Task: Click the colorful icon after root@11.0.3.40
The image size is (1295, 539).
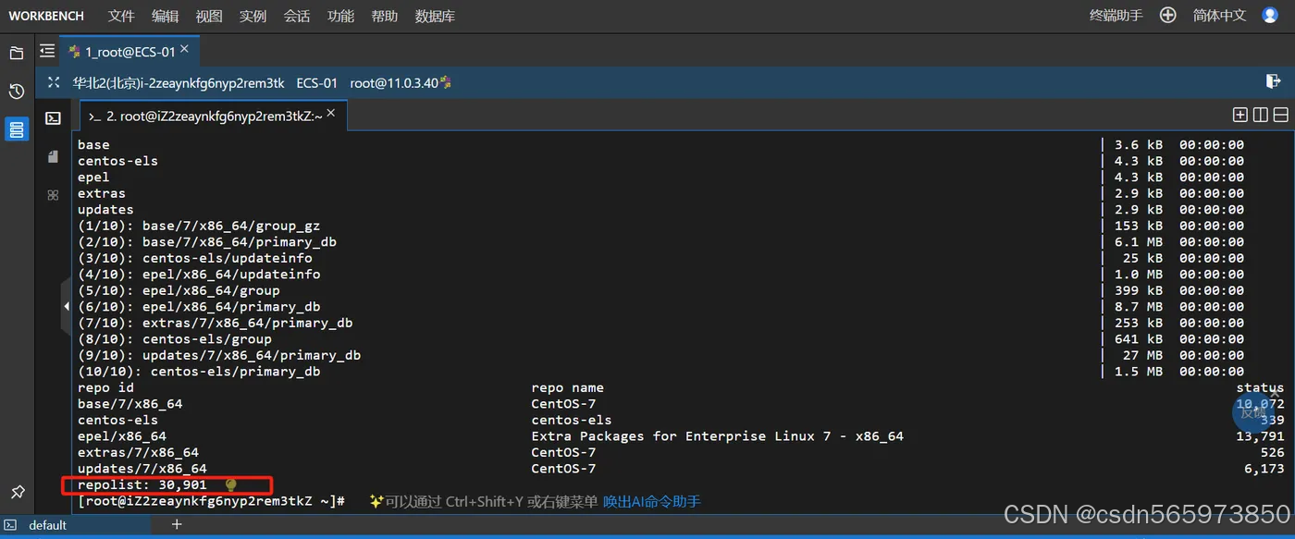Action: 445,82
